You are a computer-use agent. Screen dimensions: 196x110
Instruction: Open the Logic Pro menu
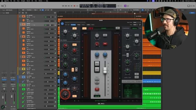pos(6,1)
